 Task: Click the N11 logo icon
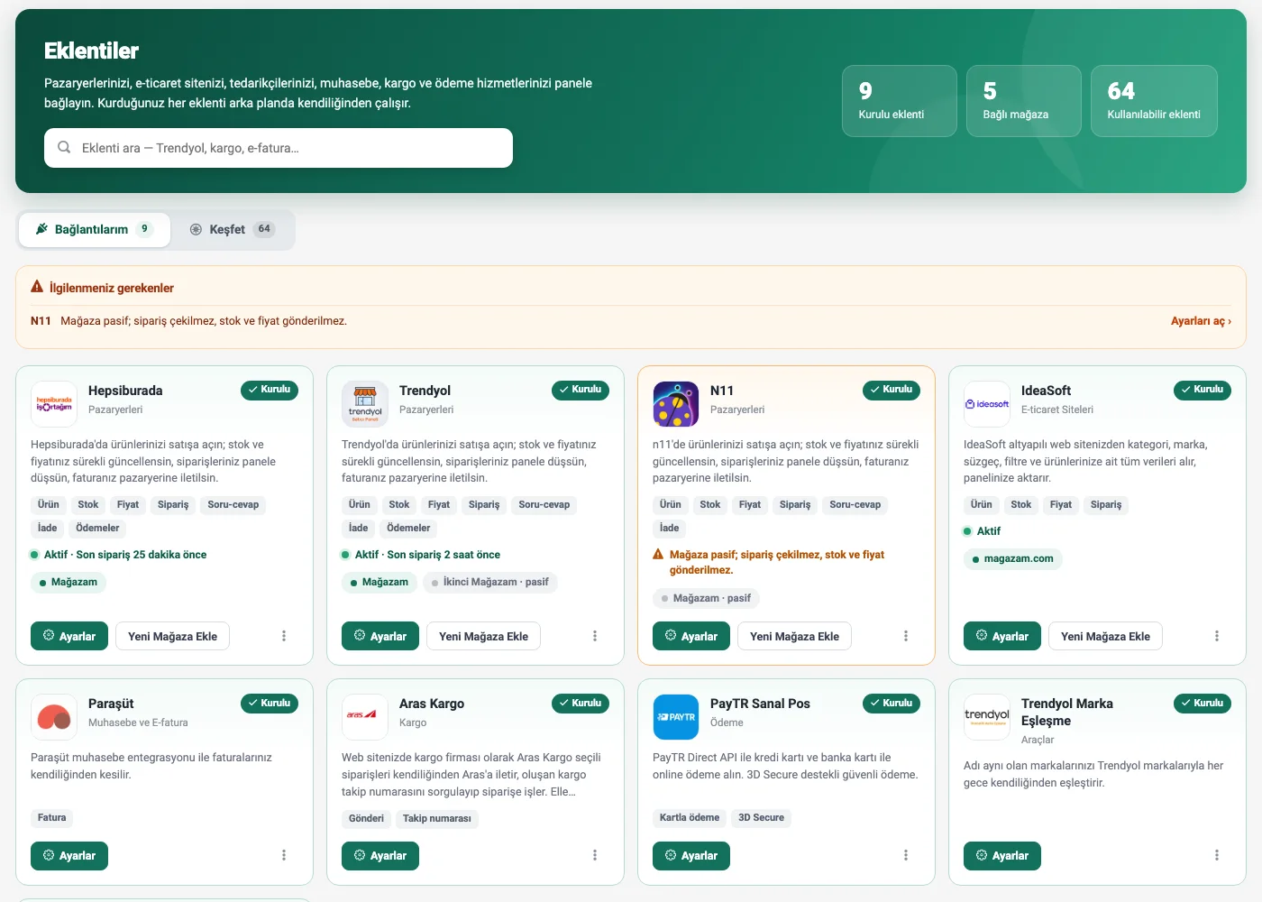[x=676, y=404]
